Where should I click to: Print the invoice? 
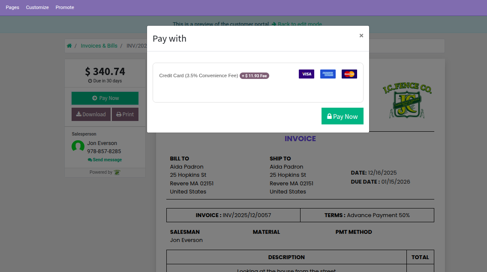(125, 115)
